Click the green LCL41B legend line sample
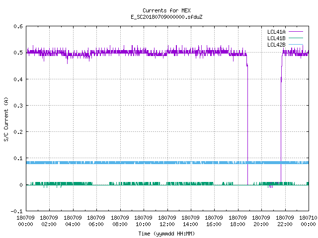Screen dimensions: 318x238 click(x=296, y=38)
